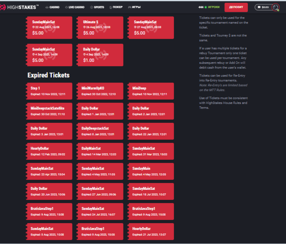Image resolution: width=286 pixels, height=244 pixels.
Task: Click the expired MiniWarmUpKO ticket
Action: click(100, 91)
